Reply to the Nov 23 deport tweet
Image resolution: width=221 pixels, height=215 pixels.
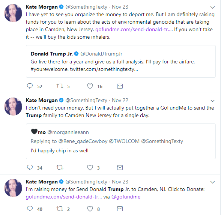[30, 86]
